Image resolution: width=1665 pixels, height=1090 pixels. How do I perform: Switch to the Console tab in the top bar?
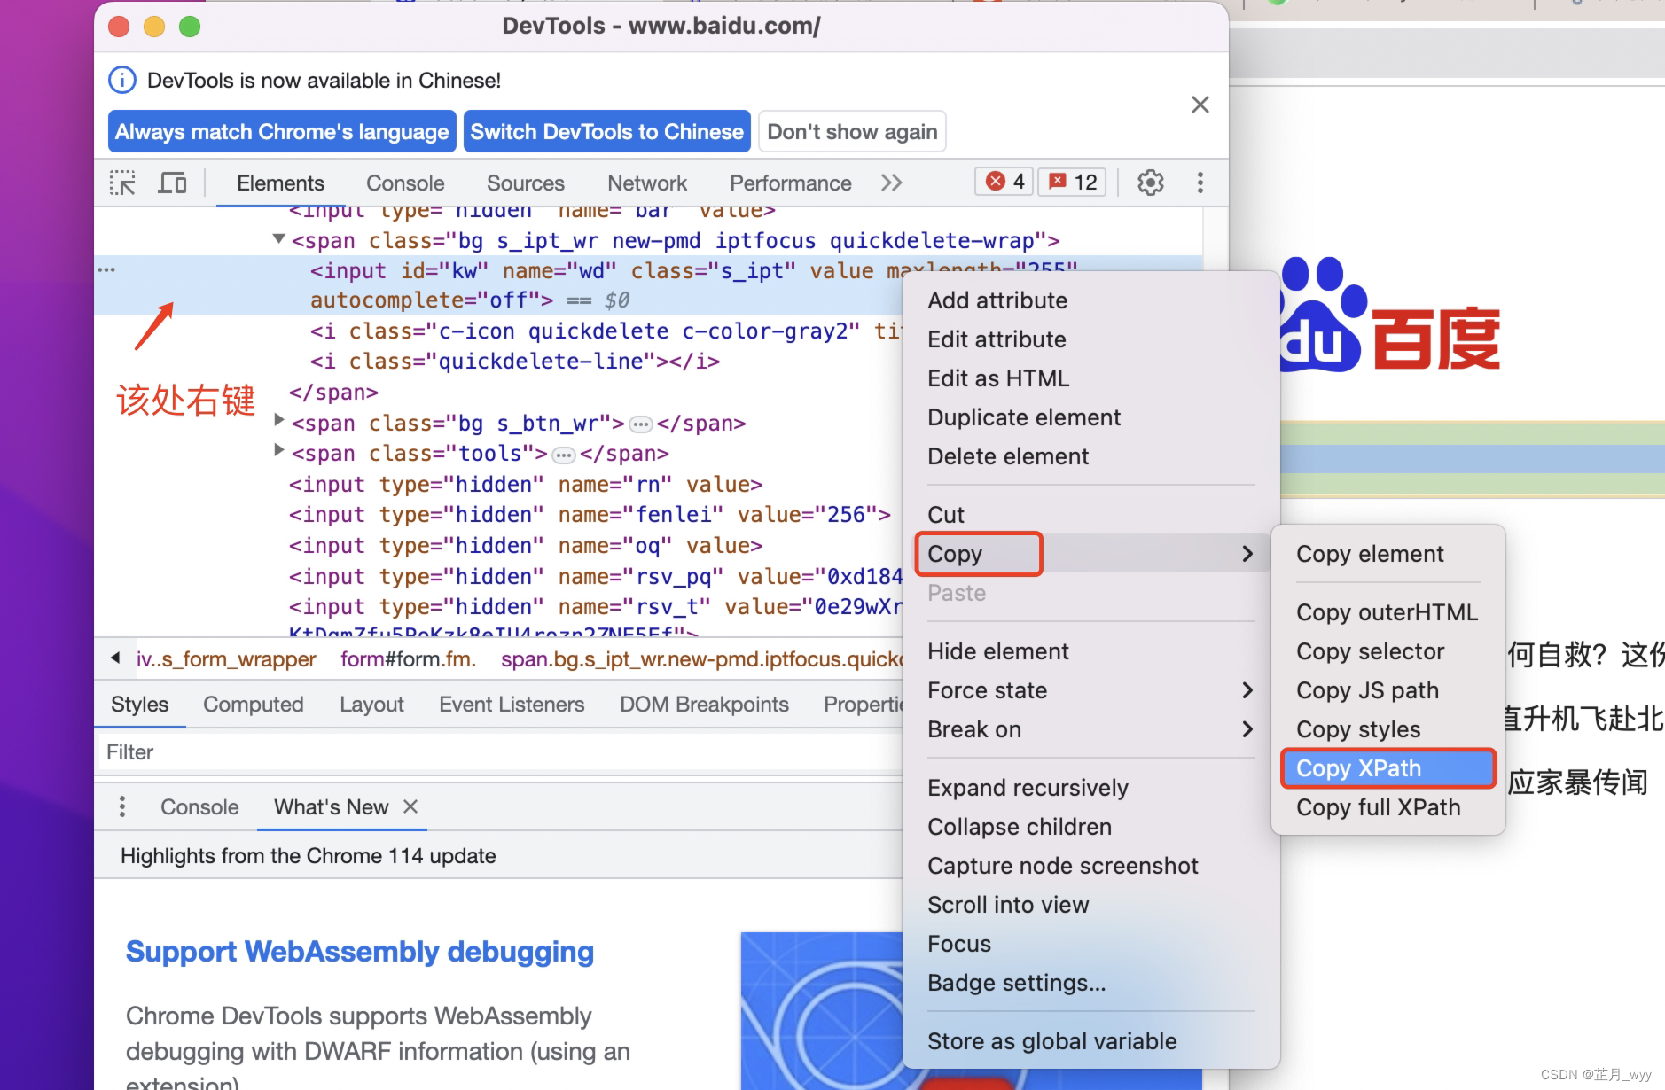[405, 183]
